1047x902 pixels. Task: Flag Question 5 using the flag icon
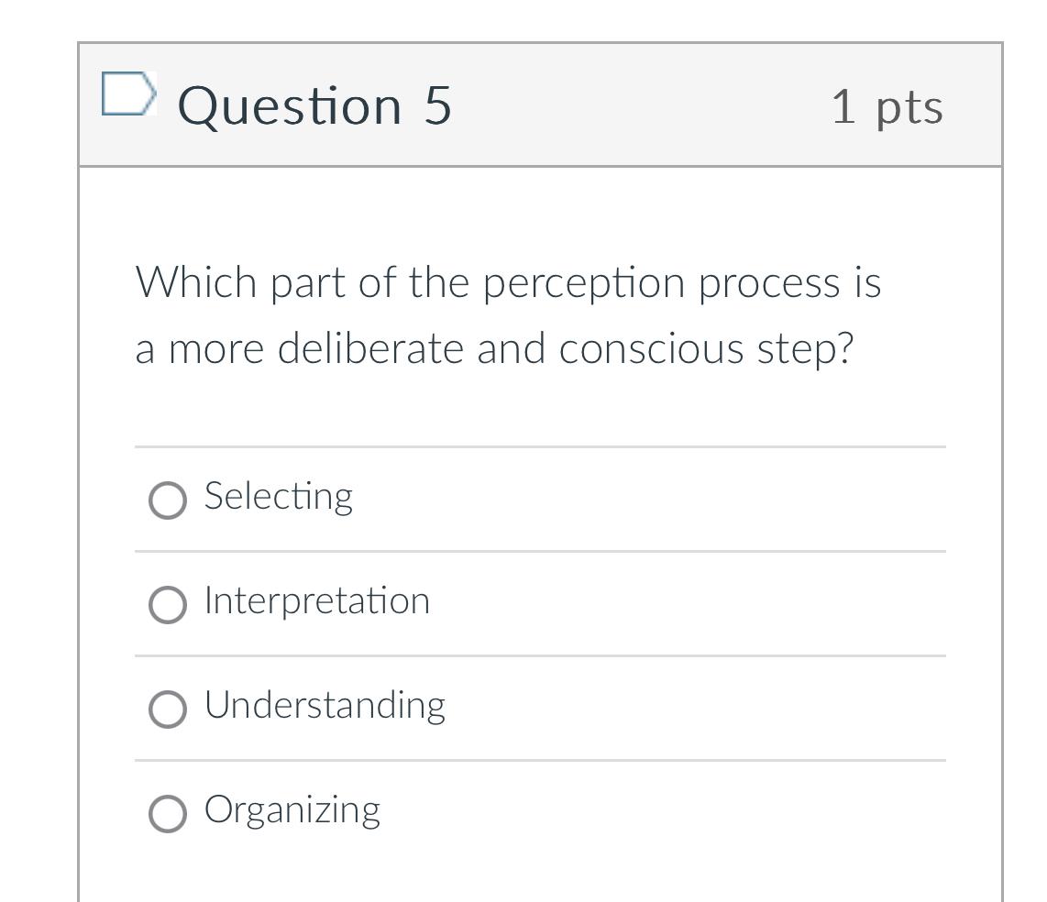[x=129, y=93]
